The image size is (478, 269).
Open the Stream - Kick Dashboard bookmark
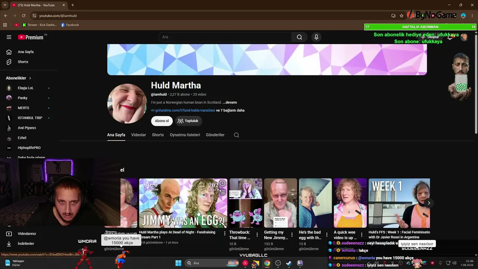(x=40, y=25)
